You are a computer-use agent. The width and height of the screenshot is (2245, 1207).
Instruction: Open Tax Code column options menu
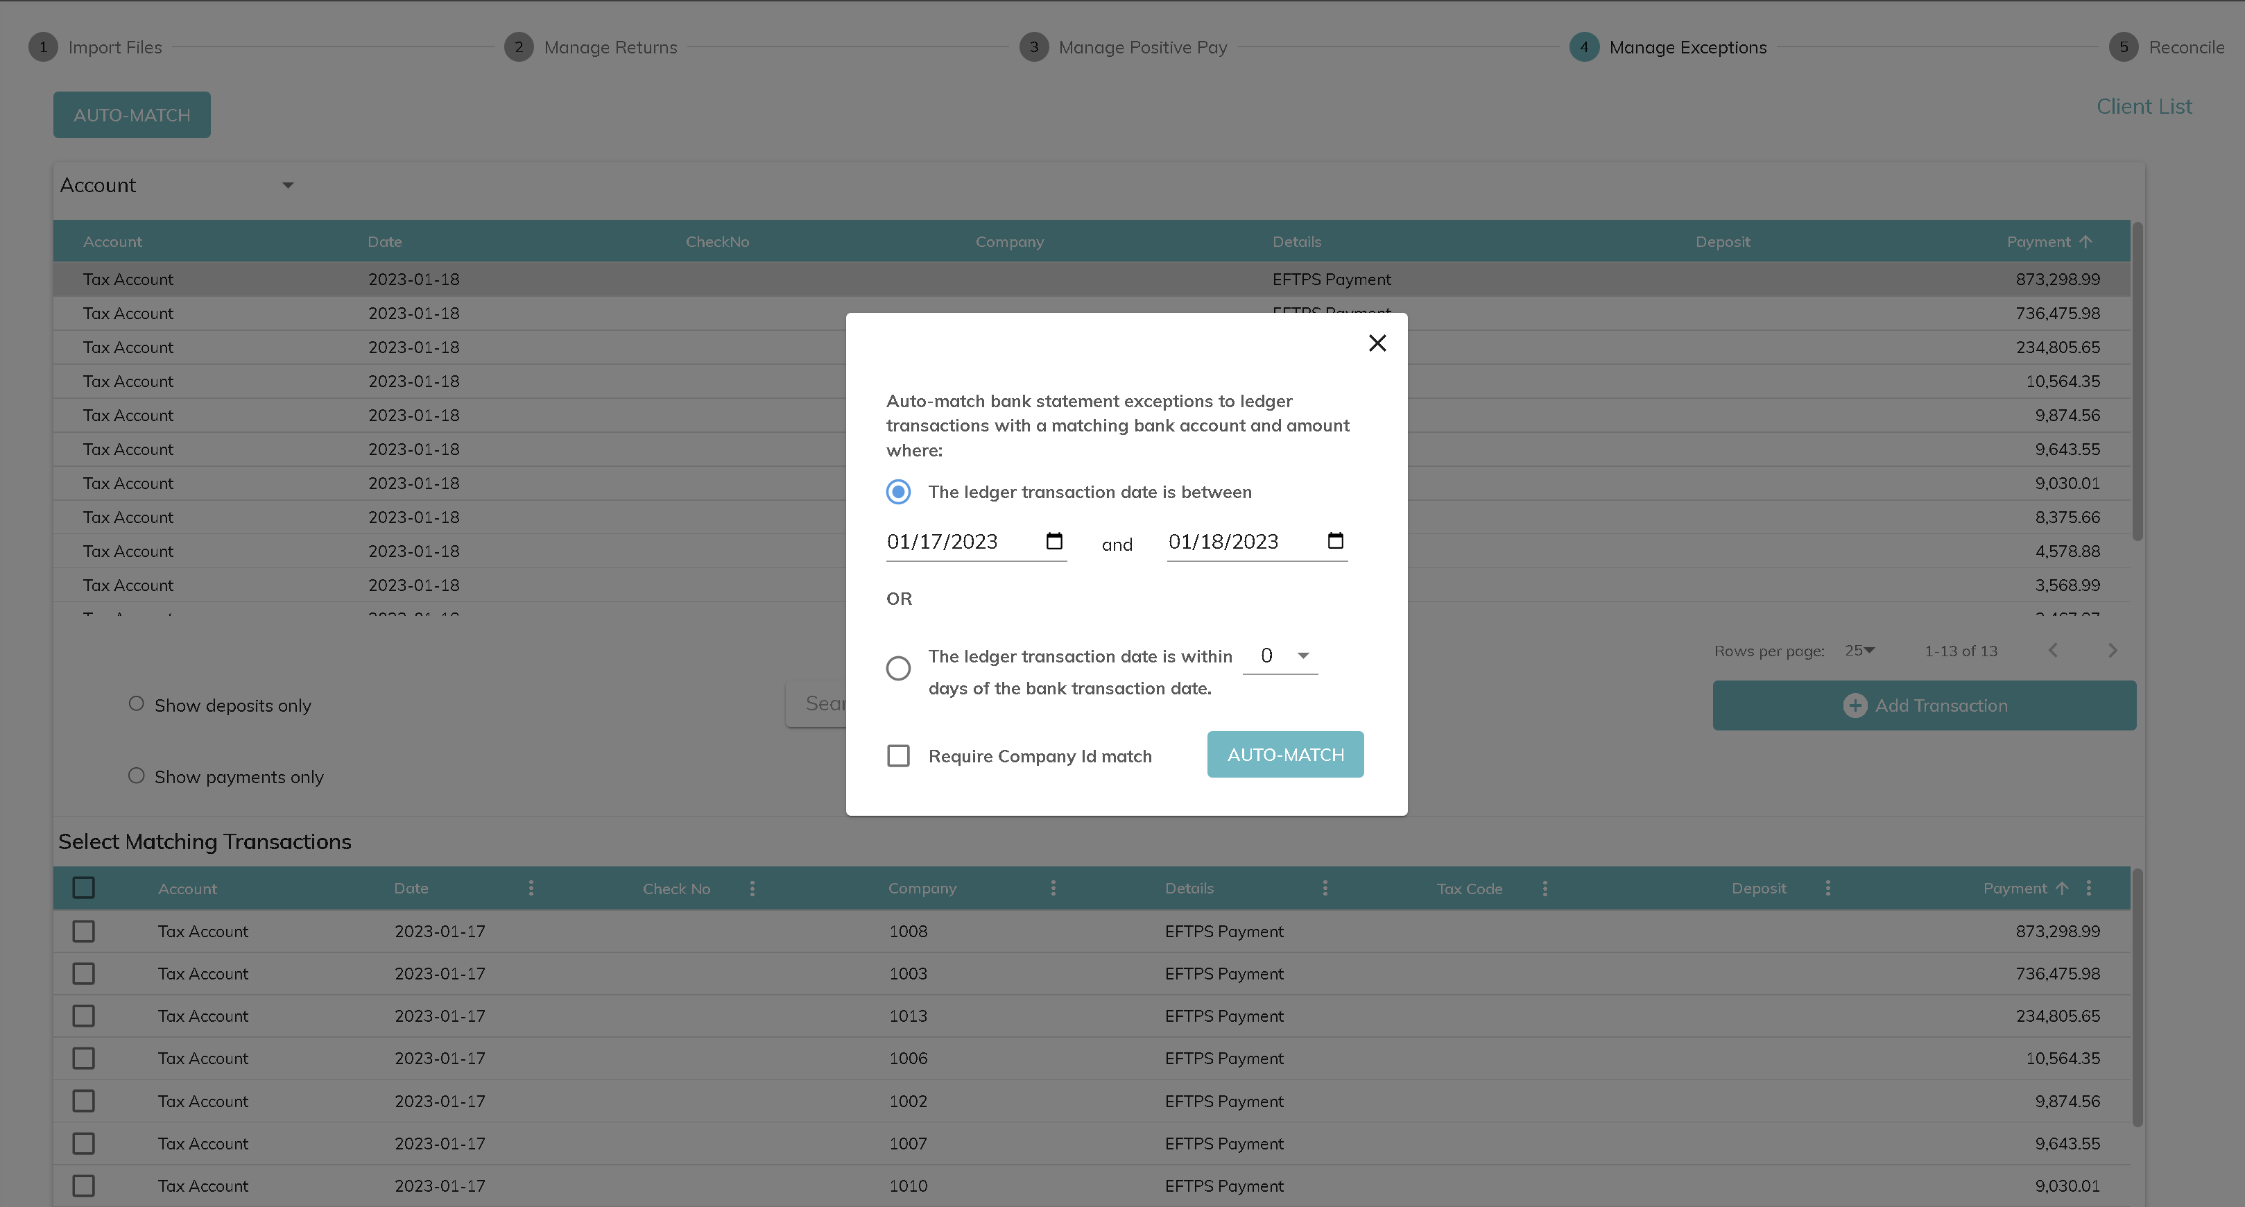[1545, 888]
